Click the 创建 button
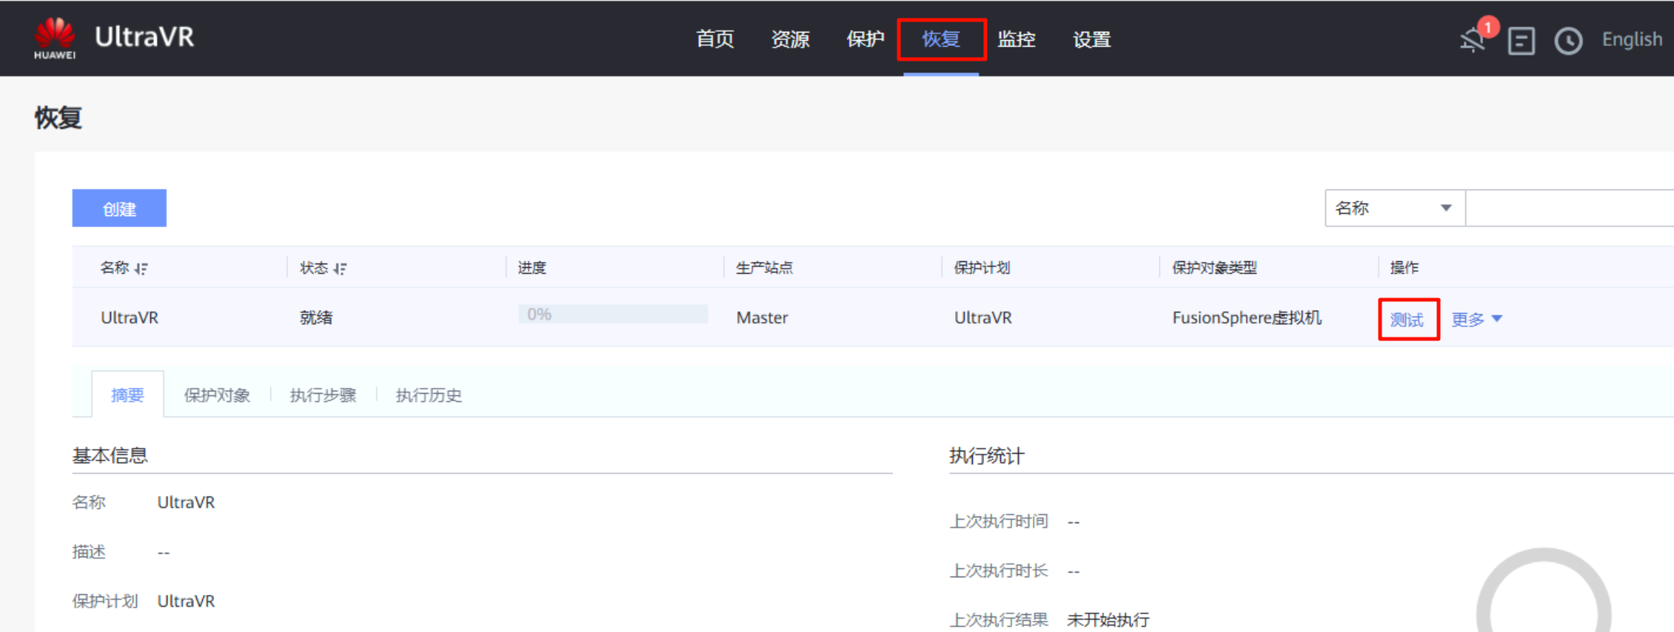The width and height of the screenshot is (1674, 632). click(x=119, y=209)
